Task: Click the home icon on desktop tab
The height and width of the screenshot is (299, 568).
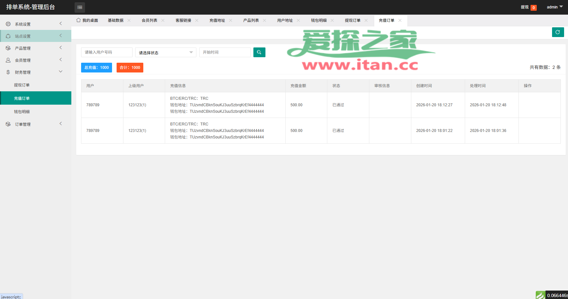Action: (x=78, y=20)
